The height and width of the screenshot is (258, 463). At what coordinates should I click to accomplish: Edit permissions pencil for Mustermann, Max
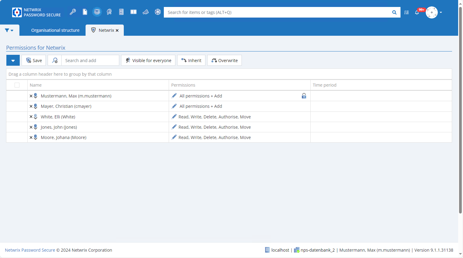click(174, 96)
